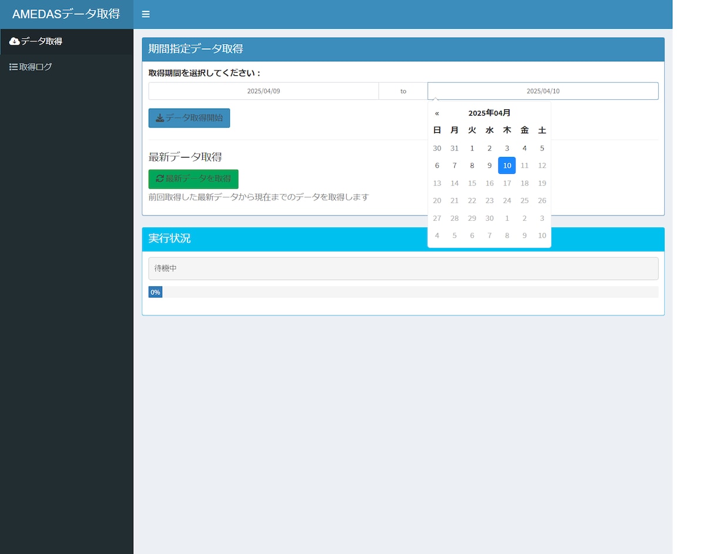The width and height of the screenshot is (717, 554).
Task: Click the 0% progress bar indicator
Action: tap(155, 292)
